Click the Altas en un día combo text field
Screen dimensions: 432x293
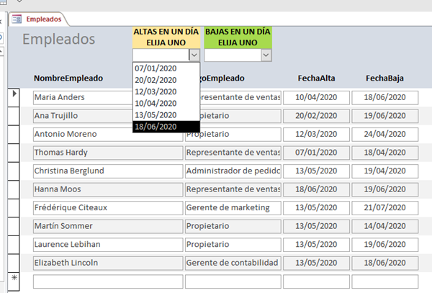[x=161, y=55]
